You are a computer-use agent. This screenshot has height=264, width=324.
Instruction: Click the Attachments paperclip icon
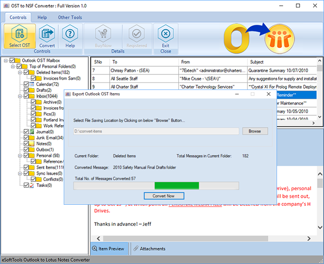136,248
